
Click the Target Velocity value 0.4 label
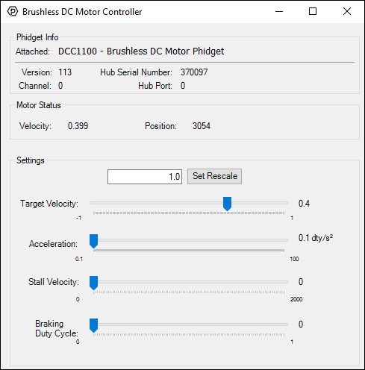[304, 204]
